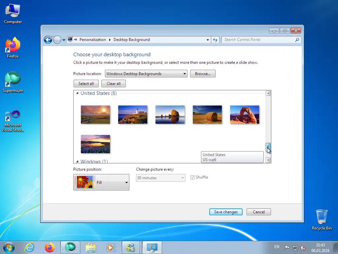
Task: Expand the arrow after Personalization breadcrumb
Action: click(110, 40)
